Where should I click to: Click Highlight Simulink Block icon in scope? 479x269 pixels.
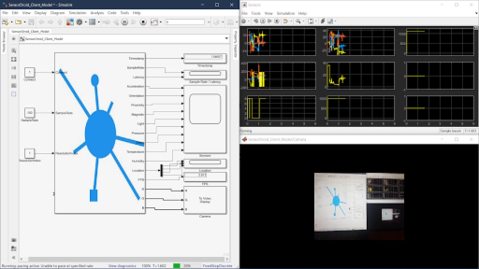286,21
